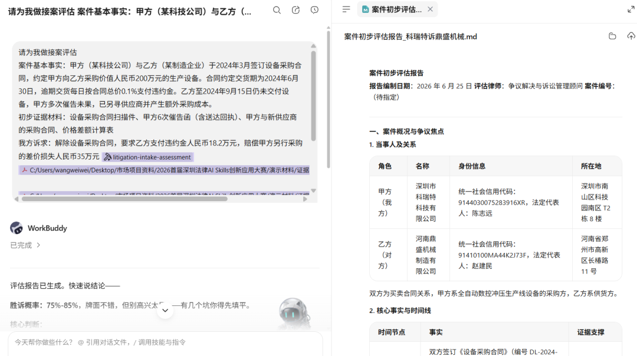Select the 案件初步评估报告 heading

396,73
